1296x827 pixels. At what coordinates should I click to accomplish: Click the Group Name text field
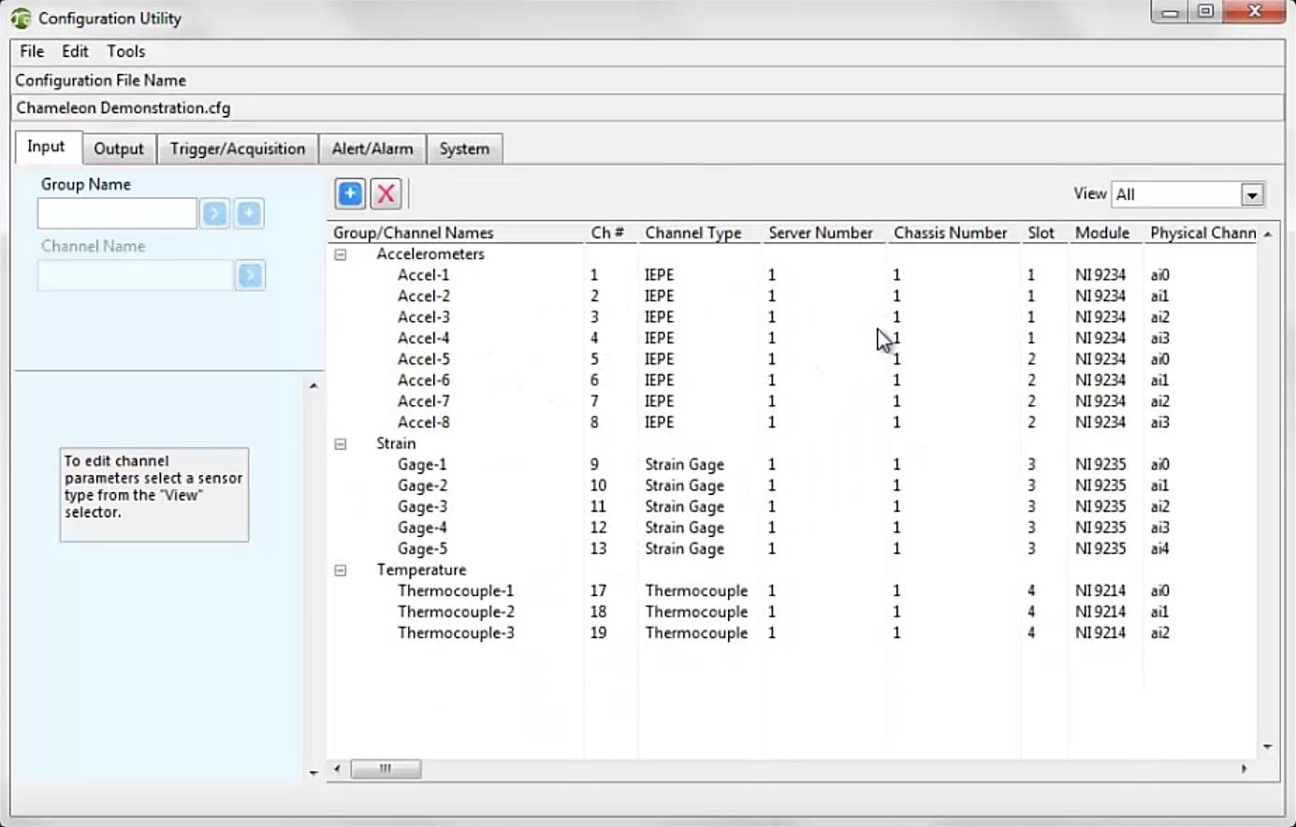pyautogui.click(x=117, y=213)
